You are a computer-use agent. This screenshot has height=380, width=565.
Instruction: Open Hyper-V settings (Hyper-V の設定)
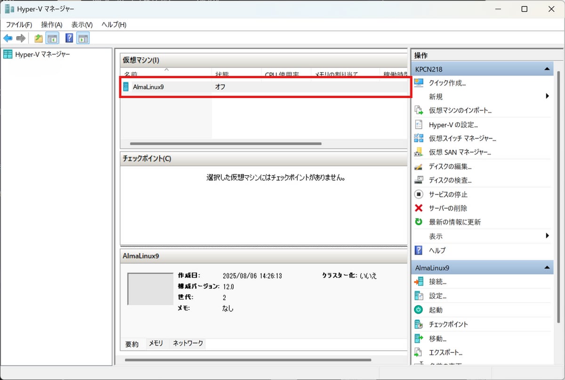pos(453,125)
